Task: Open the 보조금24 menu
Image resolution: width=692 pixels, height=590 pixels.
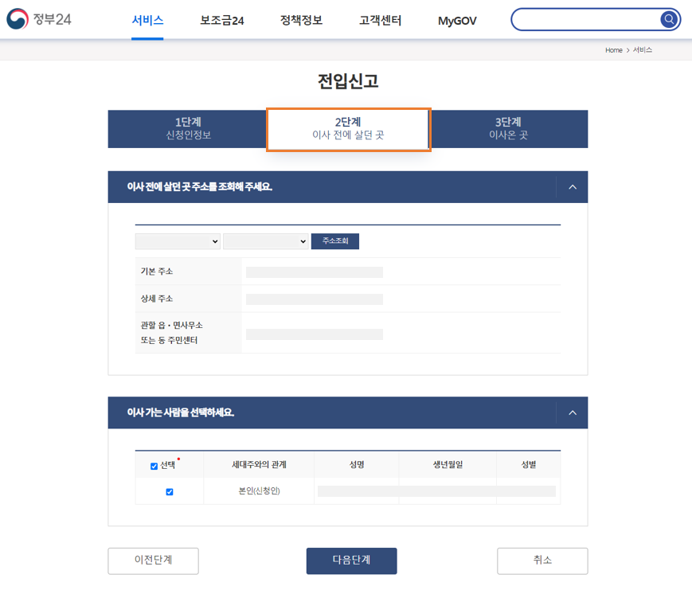Action: 221,21
